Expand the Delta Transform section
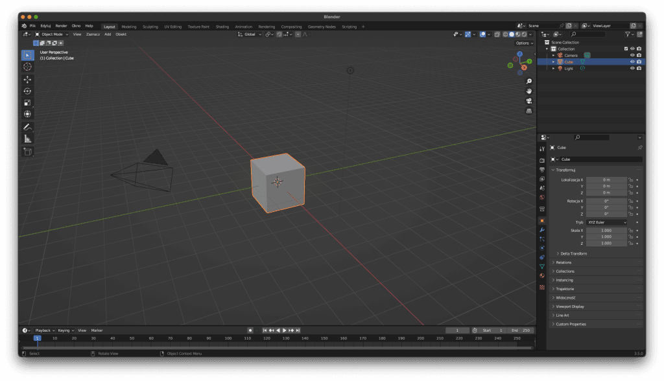The image size is (664, 381). coord(573,253)
